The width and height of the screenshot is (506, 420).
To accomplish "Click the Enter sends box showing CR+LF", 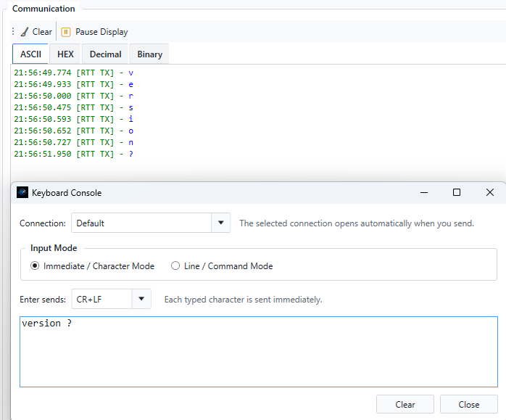I will [x=111, y=299].
